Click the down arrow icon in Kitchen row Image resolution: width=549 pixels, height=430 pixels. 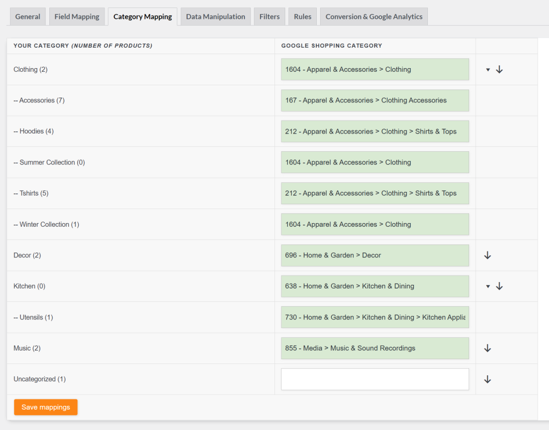(x=499, y=286)
